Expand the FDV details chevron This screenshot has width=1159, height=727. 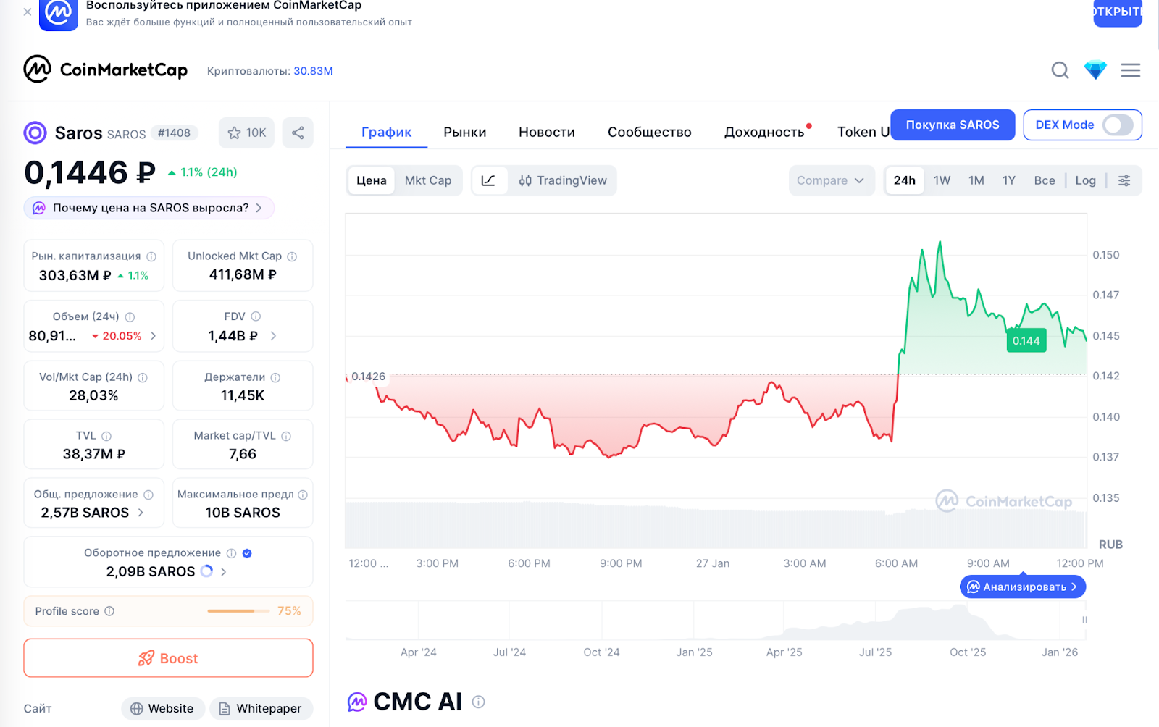(273, 336)
